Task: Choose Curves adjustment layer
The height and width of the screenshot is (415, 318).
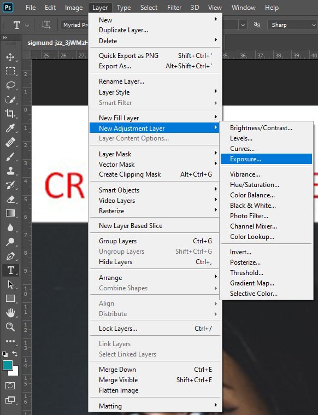Action: click(x=267, y=149)
